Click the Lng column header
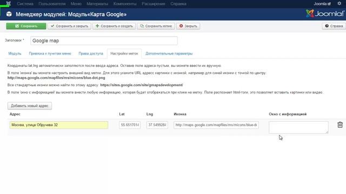Viewport: 346px width, 194px height. (x=150, y=114)
